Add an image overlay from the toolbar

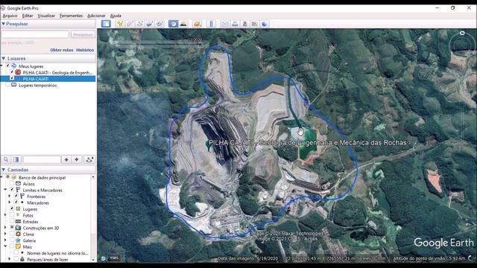149,24
